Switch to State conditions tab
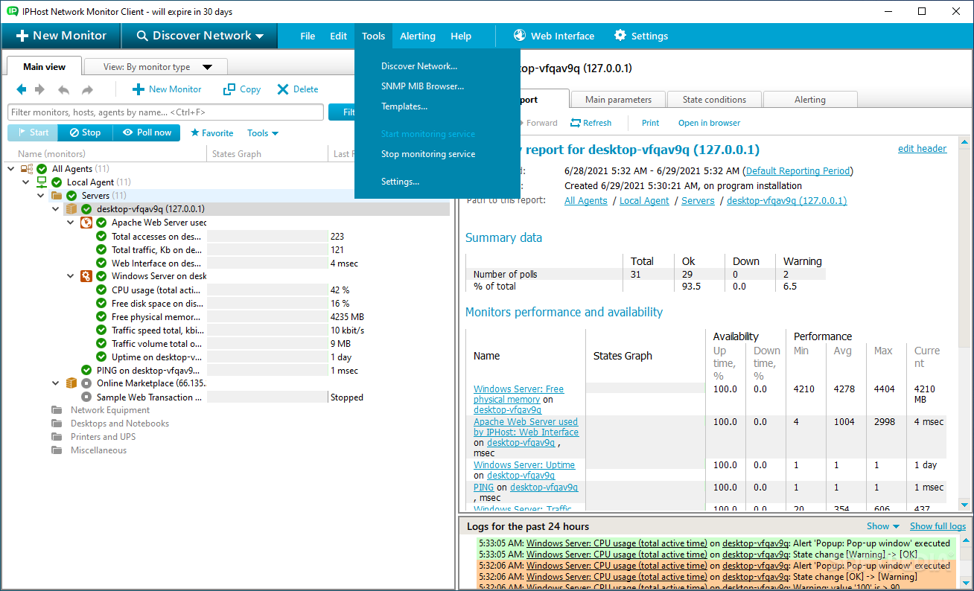This screenshot has width=974, height=591. 714,100
